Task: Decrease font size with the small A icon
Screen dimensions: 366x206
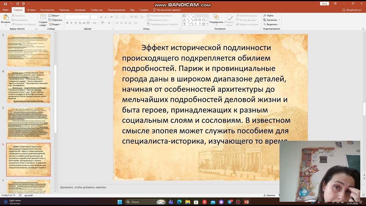Action: pyautogui.click(x=106, y=17)
